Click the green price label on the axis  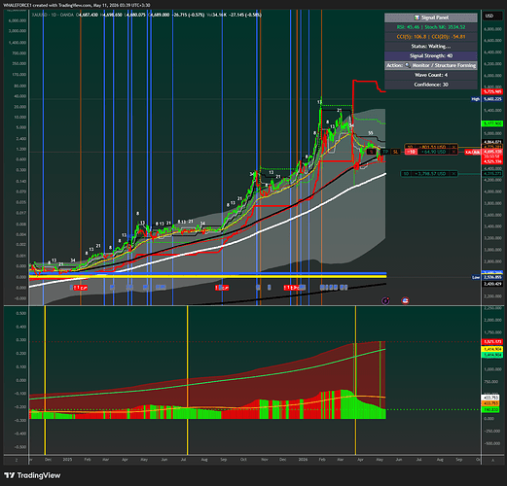pyautogui.click(x=492, y=123)
